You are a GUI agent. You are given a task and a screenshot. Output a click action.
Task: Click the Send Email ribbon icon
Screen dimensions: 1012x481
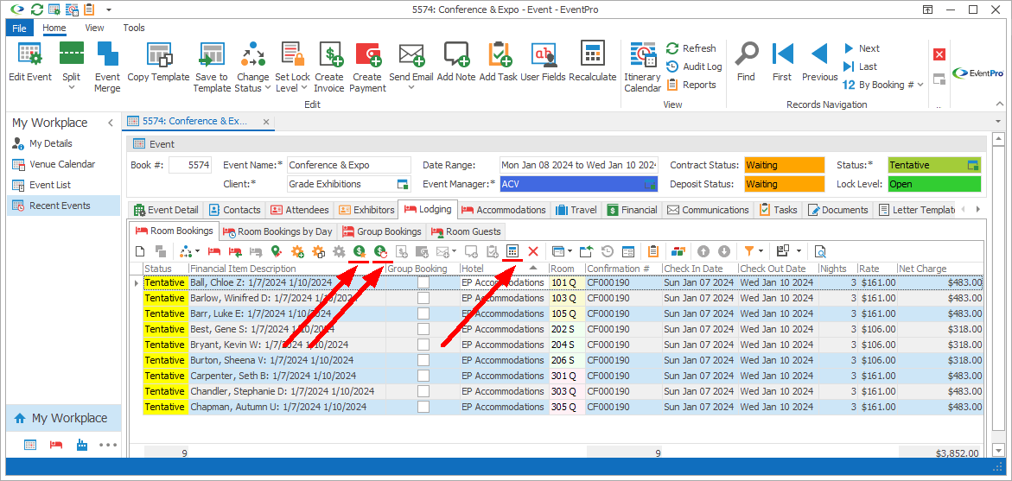coord(411,54)
